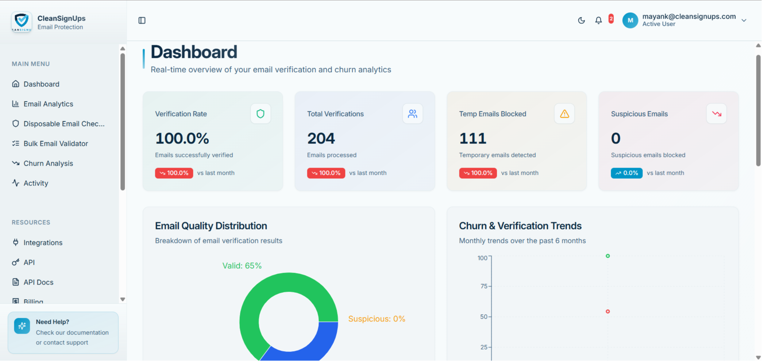Open notifications bell with badge
Viewport: 762px width, 361px height.
coord(598,20)
